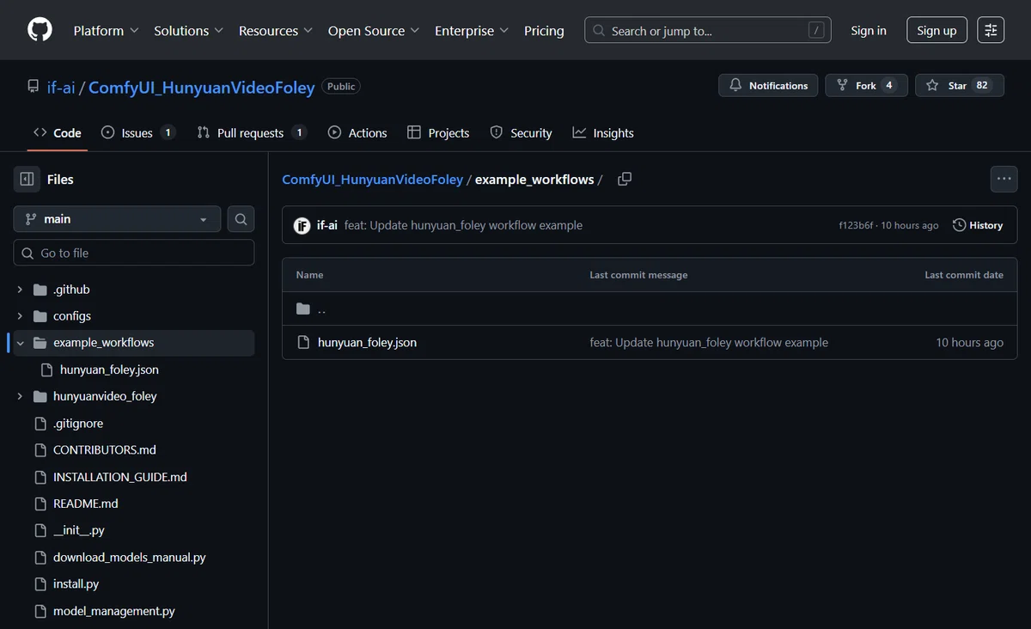Open install.py in the file tree
The image size is (1031, 629).
coord(76,583)
